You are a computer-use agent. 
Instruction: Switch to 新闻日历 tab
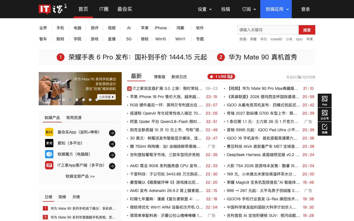tap(179, 77)
